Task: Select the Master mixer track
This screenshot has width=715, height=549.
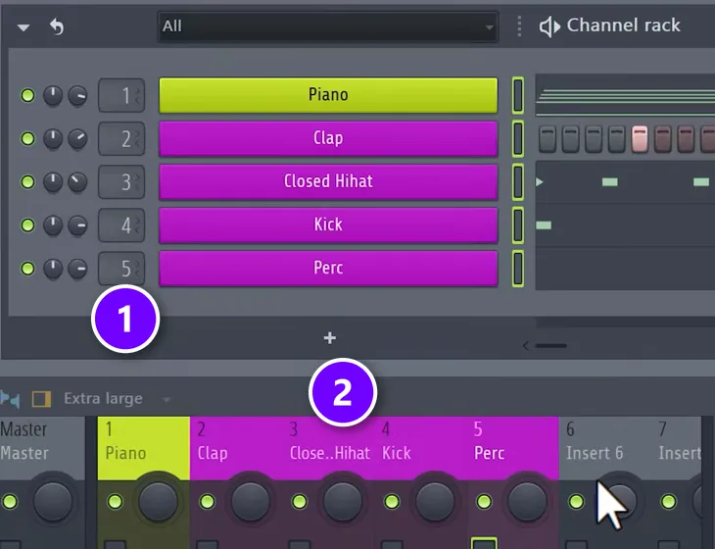Action: (x=42, y=448)
